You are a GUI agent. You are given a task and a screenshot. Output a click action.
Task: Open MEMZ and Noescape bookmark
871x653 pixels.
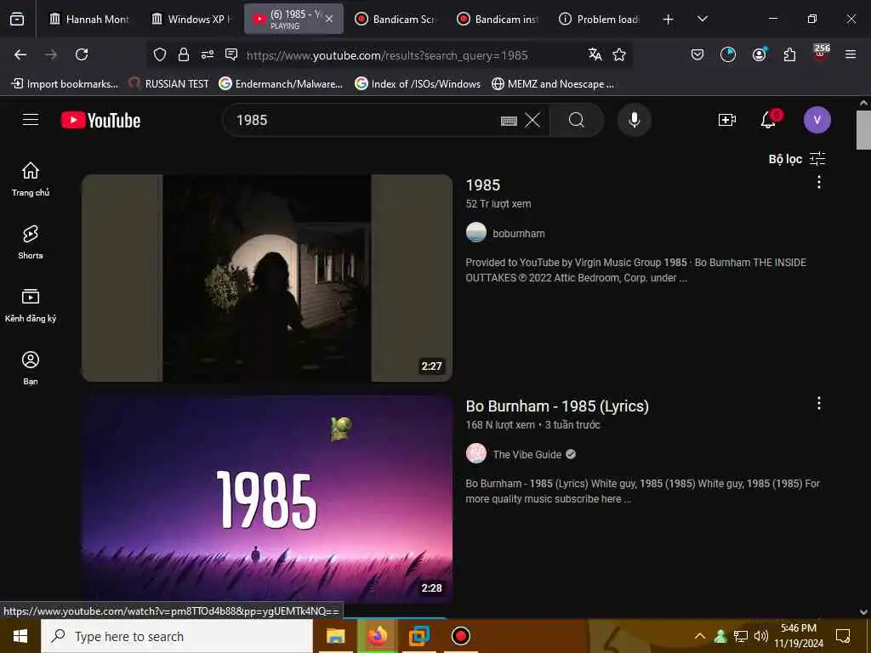(x=553, y=84)
